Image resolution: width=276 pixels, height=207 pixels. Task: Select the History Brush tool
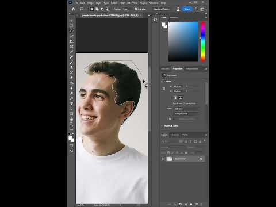(x=71, y=72)
